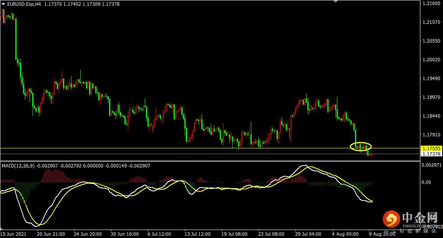Viewport: 443px width, 238px height.
Task: Click the 0.002971 MACD scale label
Action: pyautogui.click(x=431, y=165)
